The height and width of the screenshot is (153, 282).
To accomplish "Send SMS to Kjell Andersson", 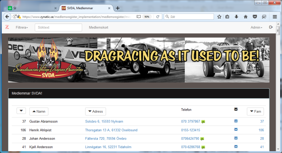I will click(203, 147).
